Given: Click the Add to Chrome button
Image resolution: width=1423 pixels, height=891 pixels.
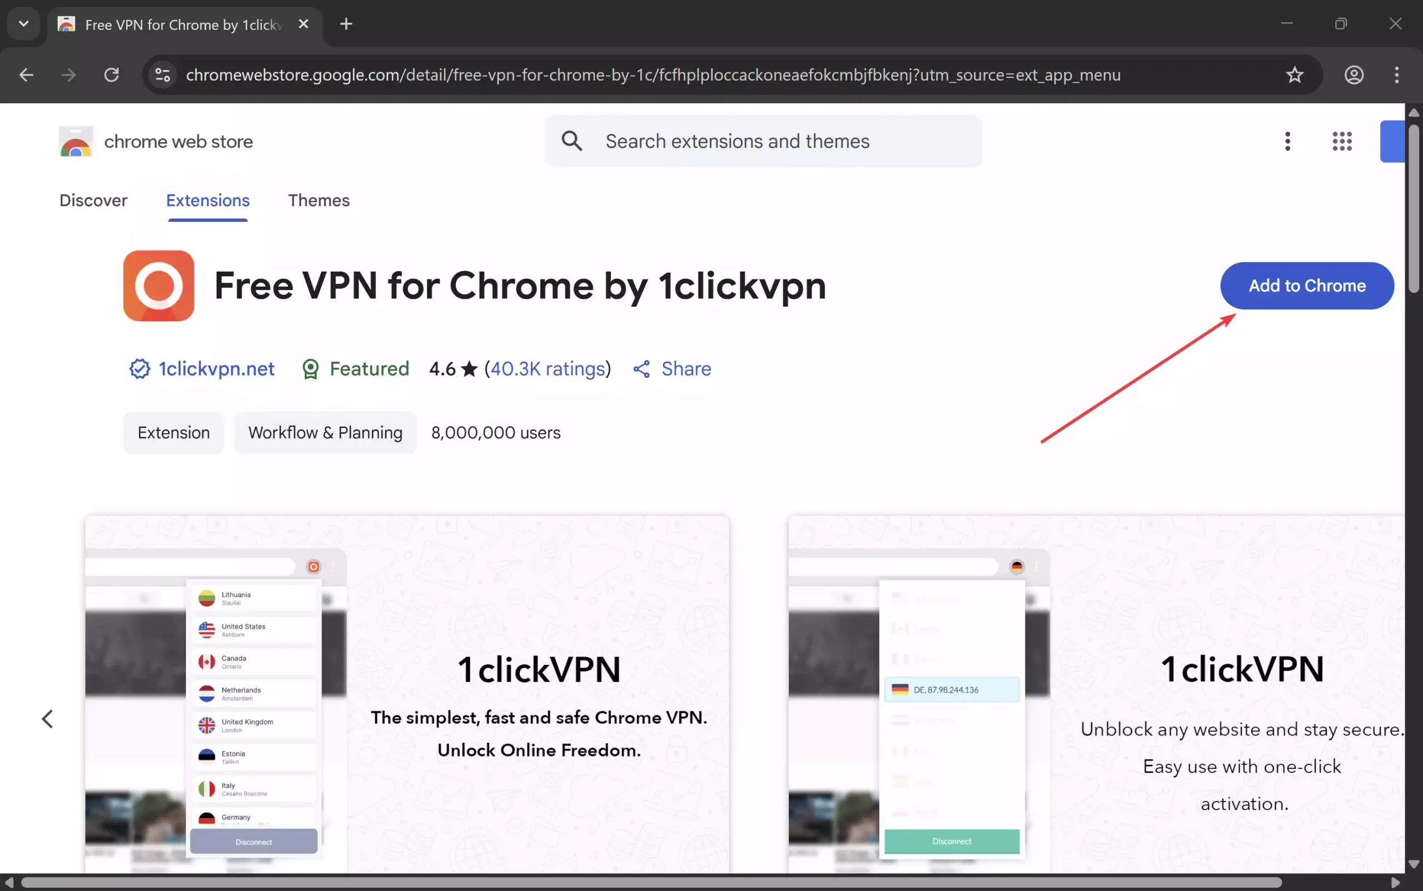Looking at the screenshot, I should (1306, 286).
